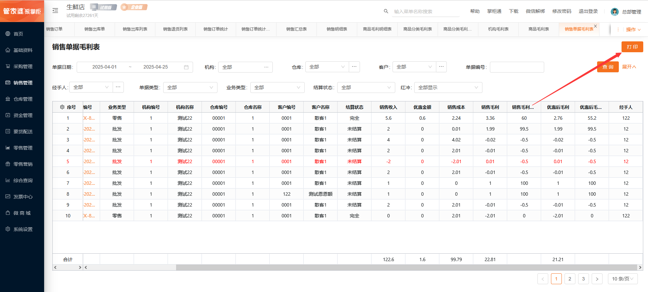Collapse the sidebar with the menu fold icon
This screenshot has height=292, width=648.
coord(55,11)
